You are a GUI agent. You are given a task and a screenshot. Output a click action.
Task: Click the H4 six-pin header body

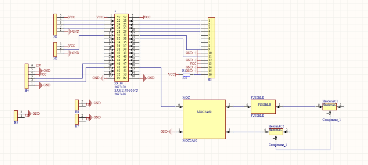(x=26, y=76)
